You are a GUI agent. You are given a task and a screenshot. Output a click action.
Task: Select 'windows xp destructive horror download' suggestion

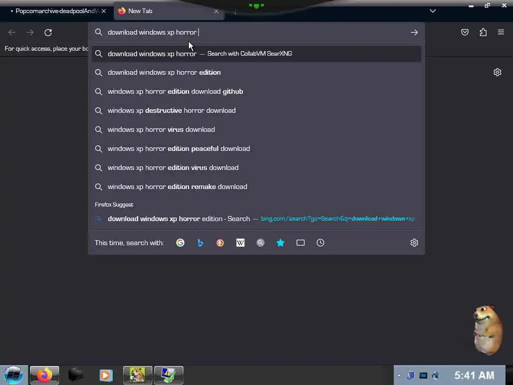pyautogui.click(x=256, y=111)
